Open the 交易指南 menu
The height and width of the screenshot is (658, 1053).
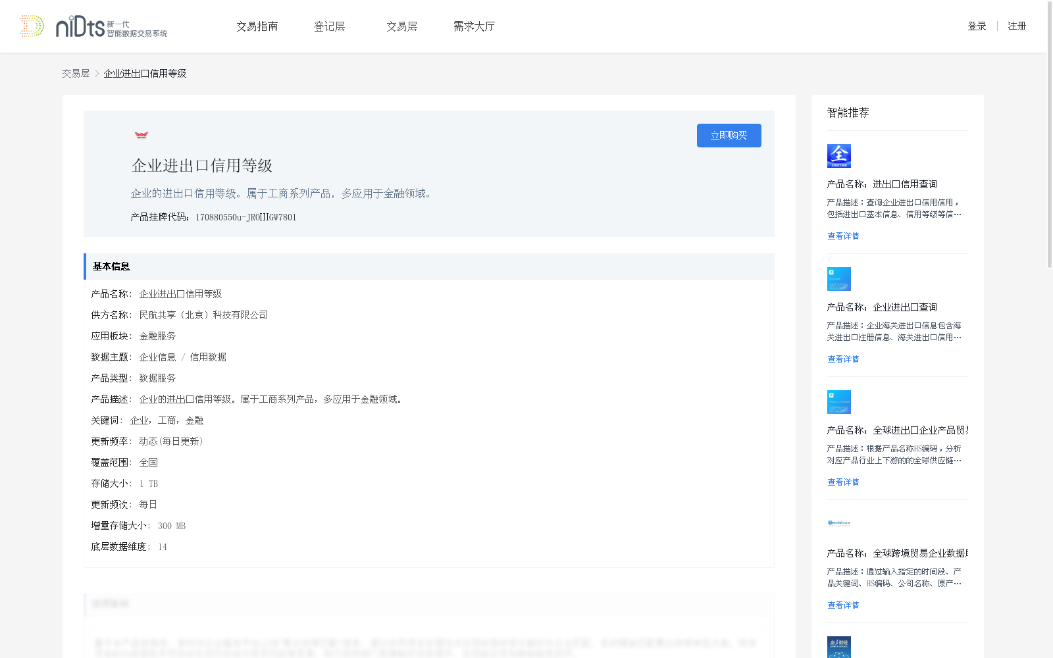click(x=257, y=26)
